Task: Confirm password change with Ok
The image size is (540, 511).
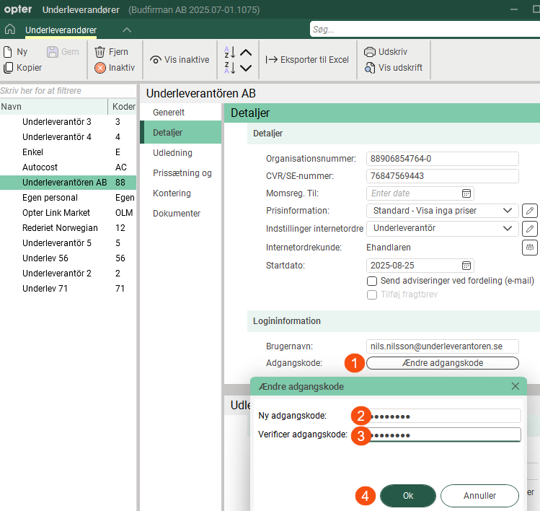Action: tap(408, 496)
